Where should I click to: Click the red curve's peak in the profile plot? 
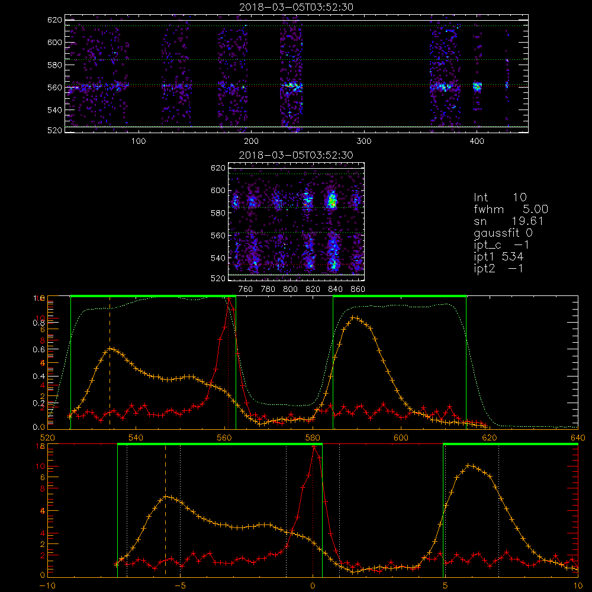click(x=229, y=298)
